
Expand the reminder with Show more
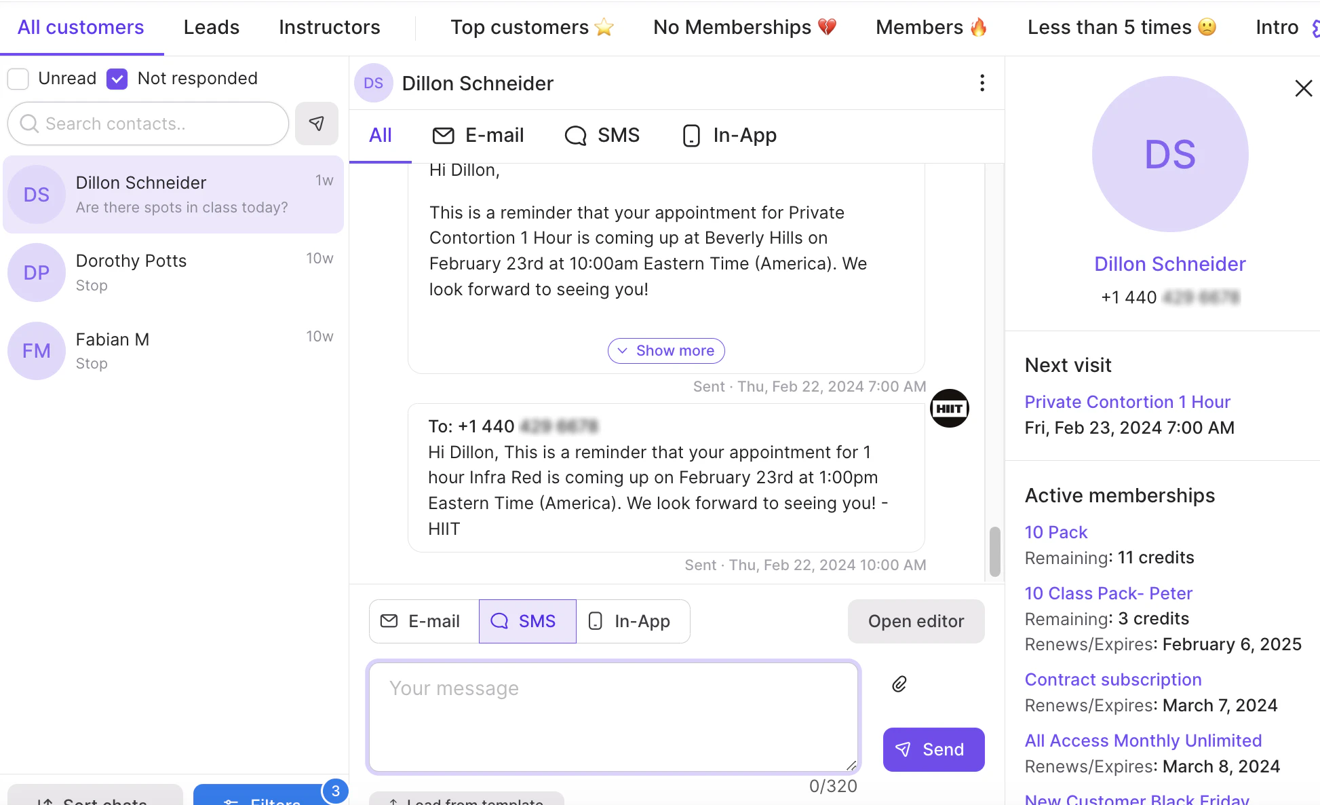(x=665, y=350)
